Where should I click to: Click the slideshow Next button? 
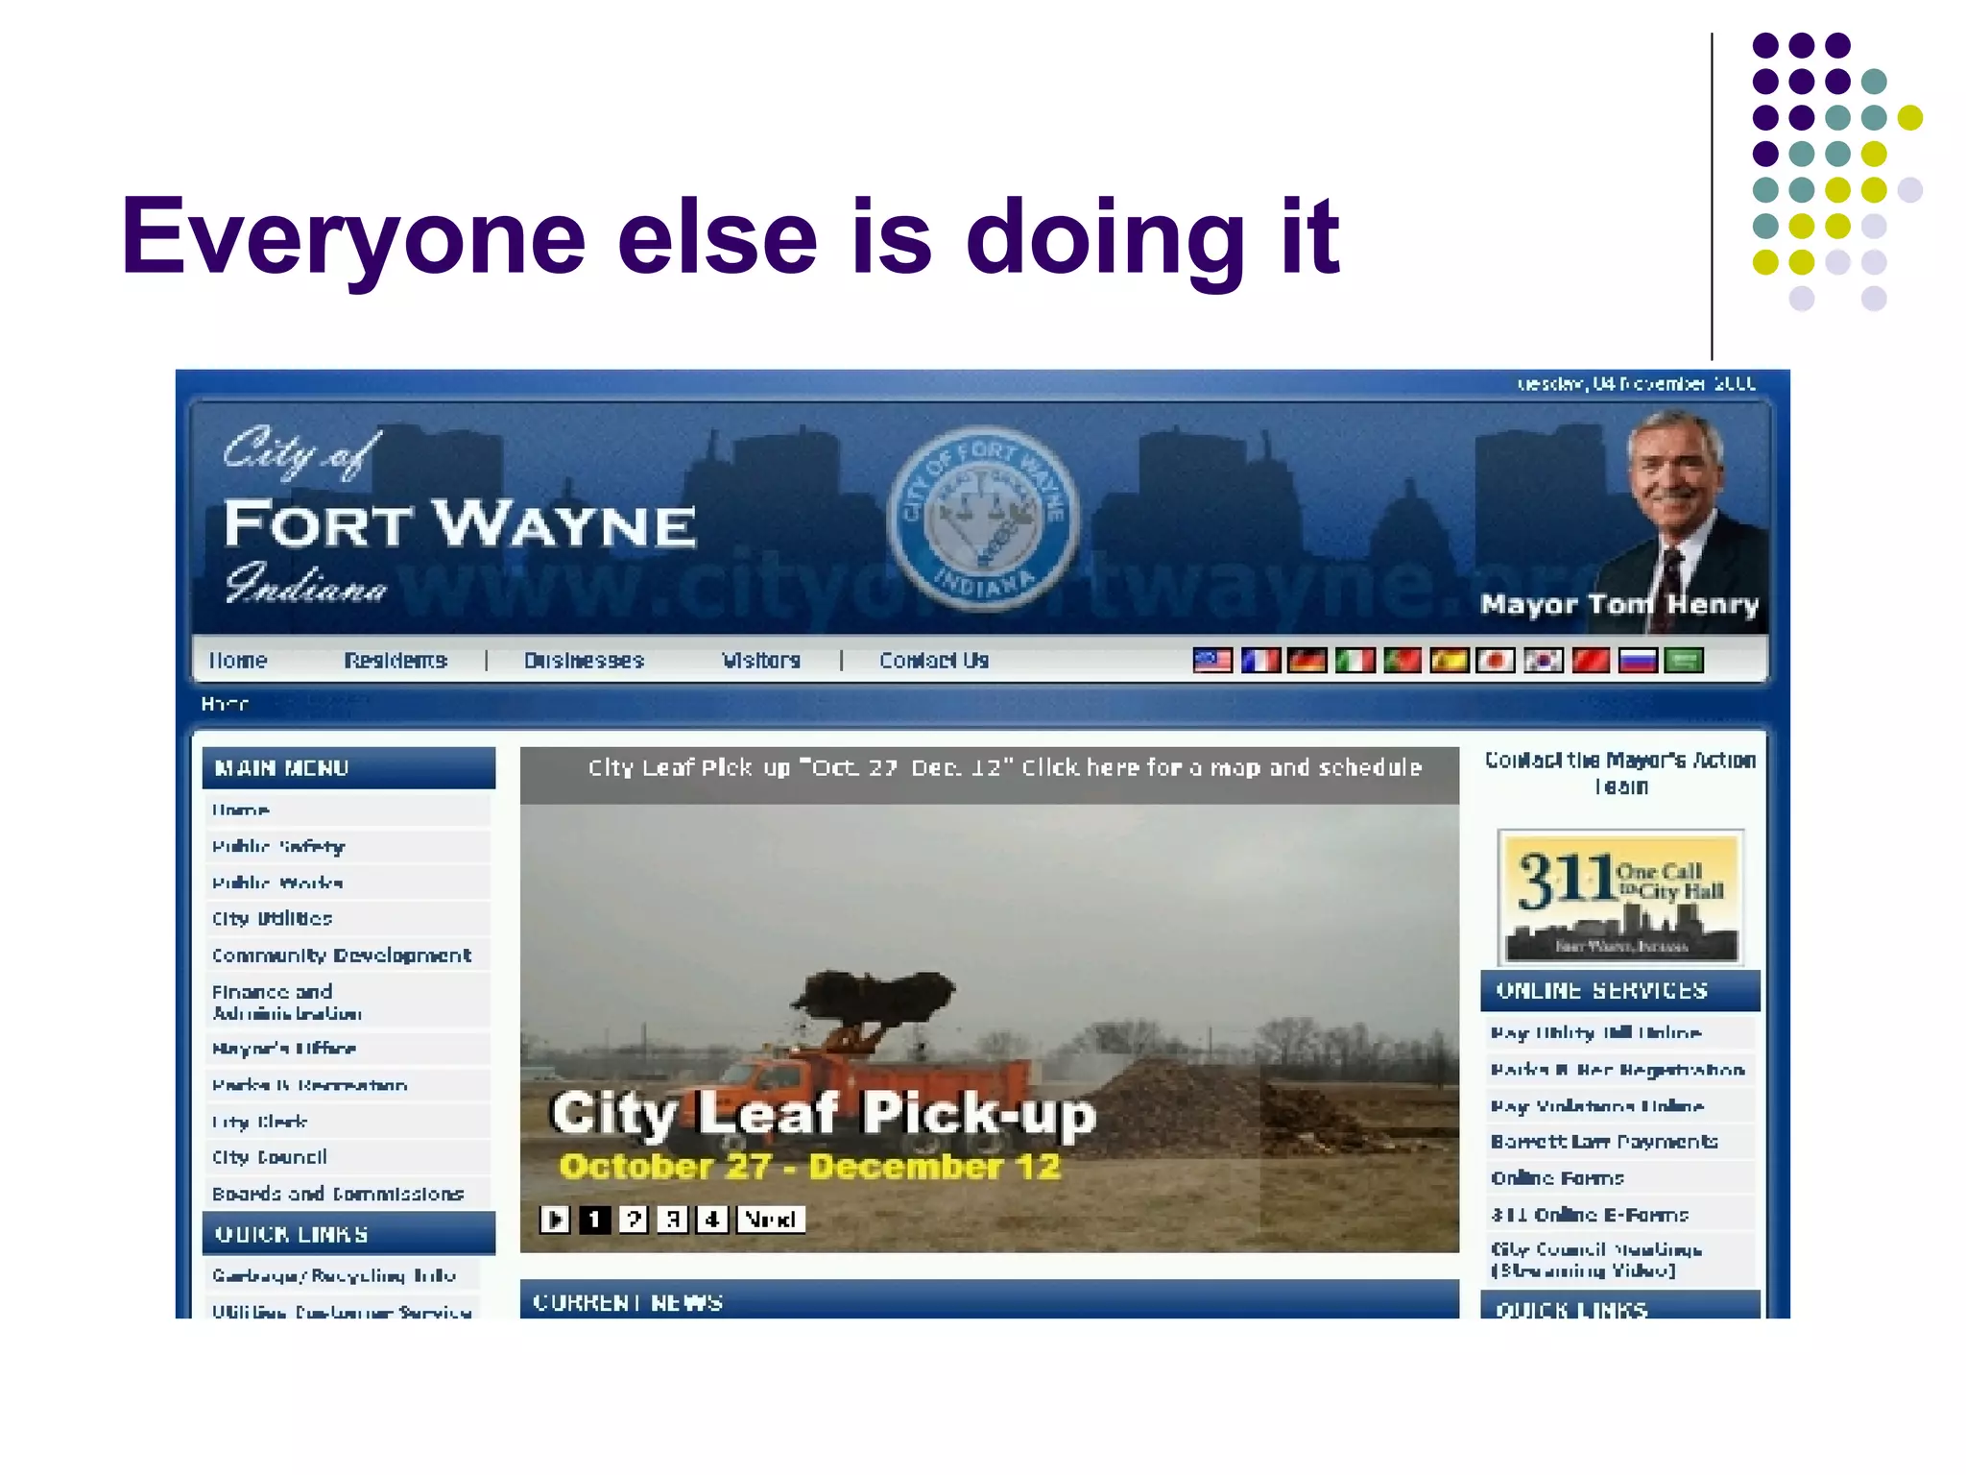(770, 1220)
